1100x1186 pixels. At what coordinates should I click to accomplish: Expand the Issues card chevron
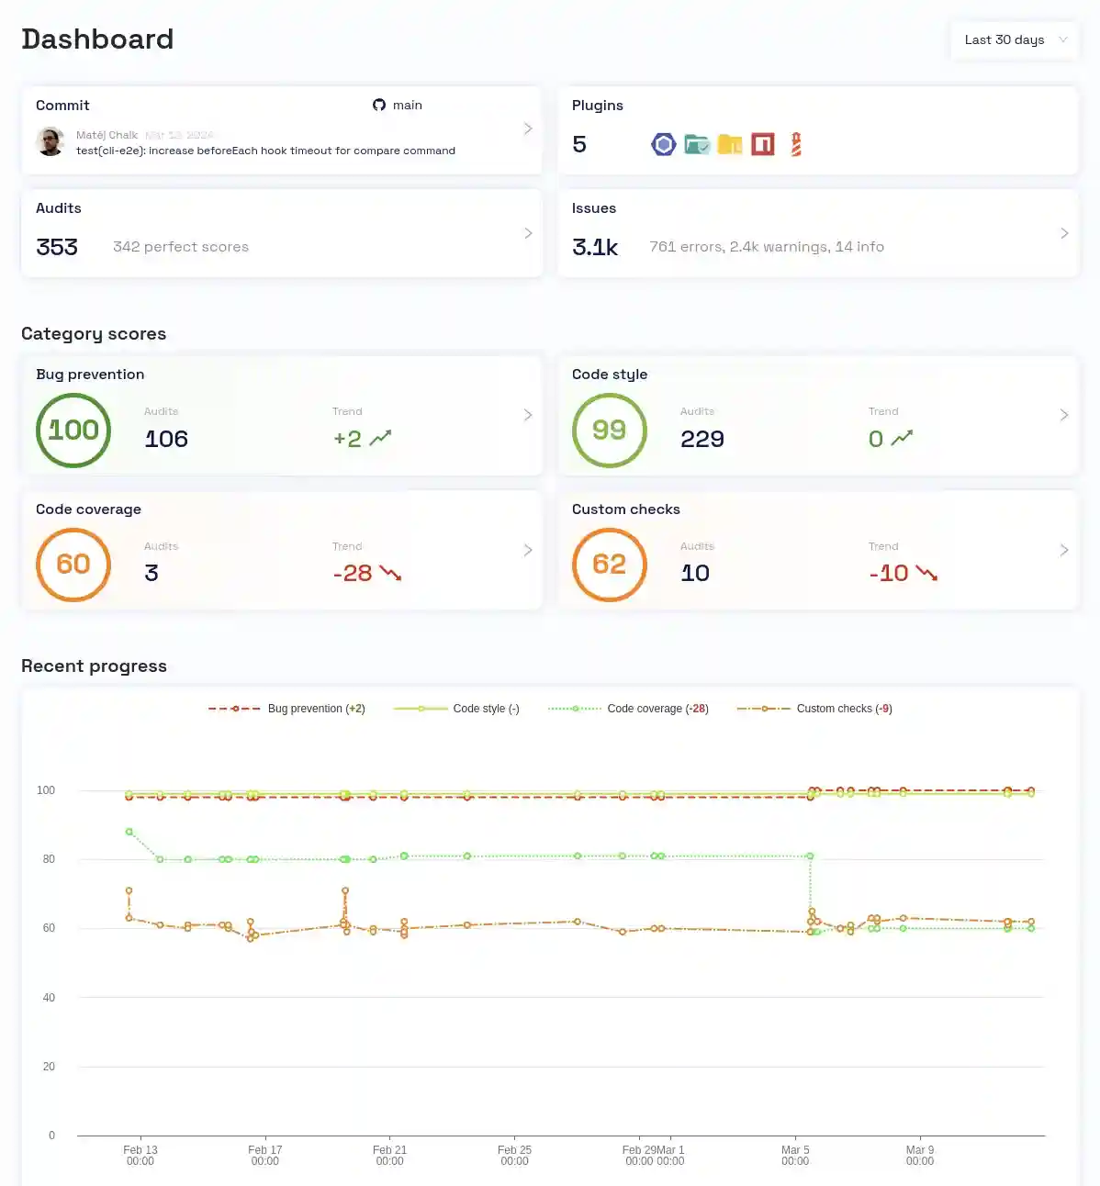pos(1064,233)
